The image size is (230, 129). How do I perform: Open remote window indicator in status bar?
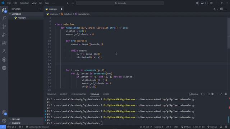pyautogui.click(x=3, y=127)
